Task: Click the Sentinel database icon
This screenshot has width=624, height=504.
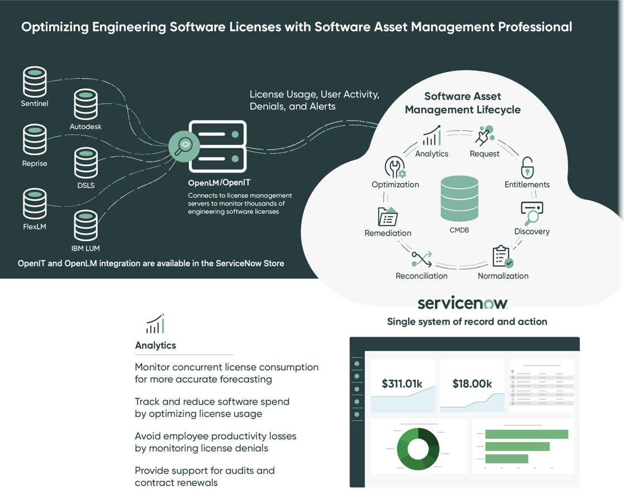Action: pyautogui.click(x=35, y=82)
